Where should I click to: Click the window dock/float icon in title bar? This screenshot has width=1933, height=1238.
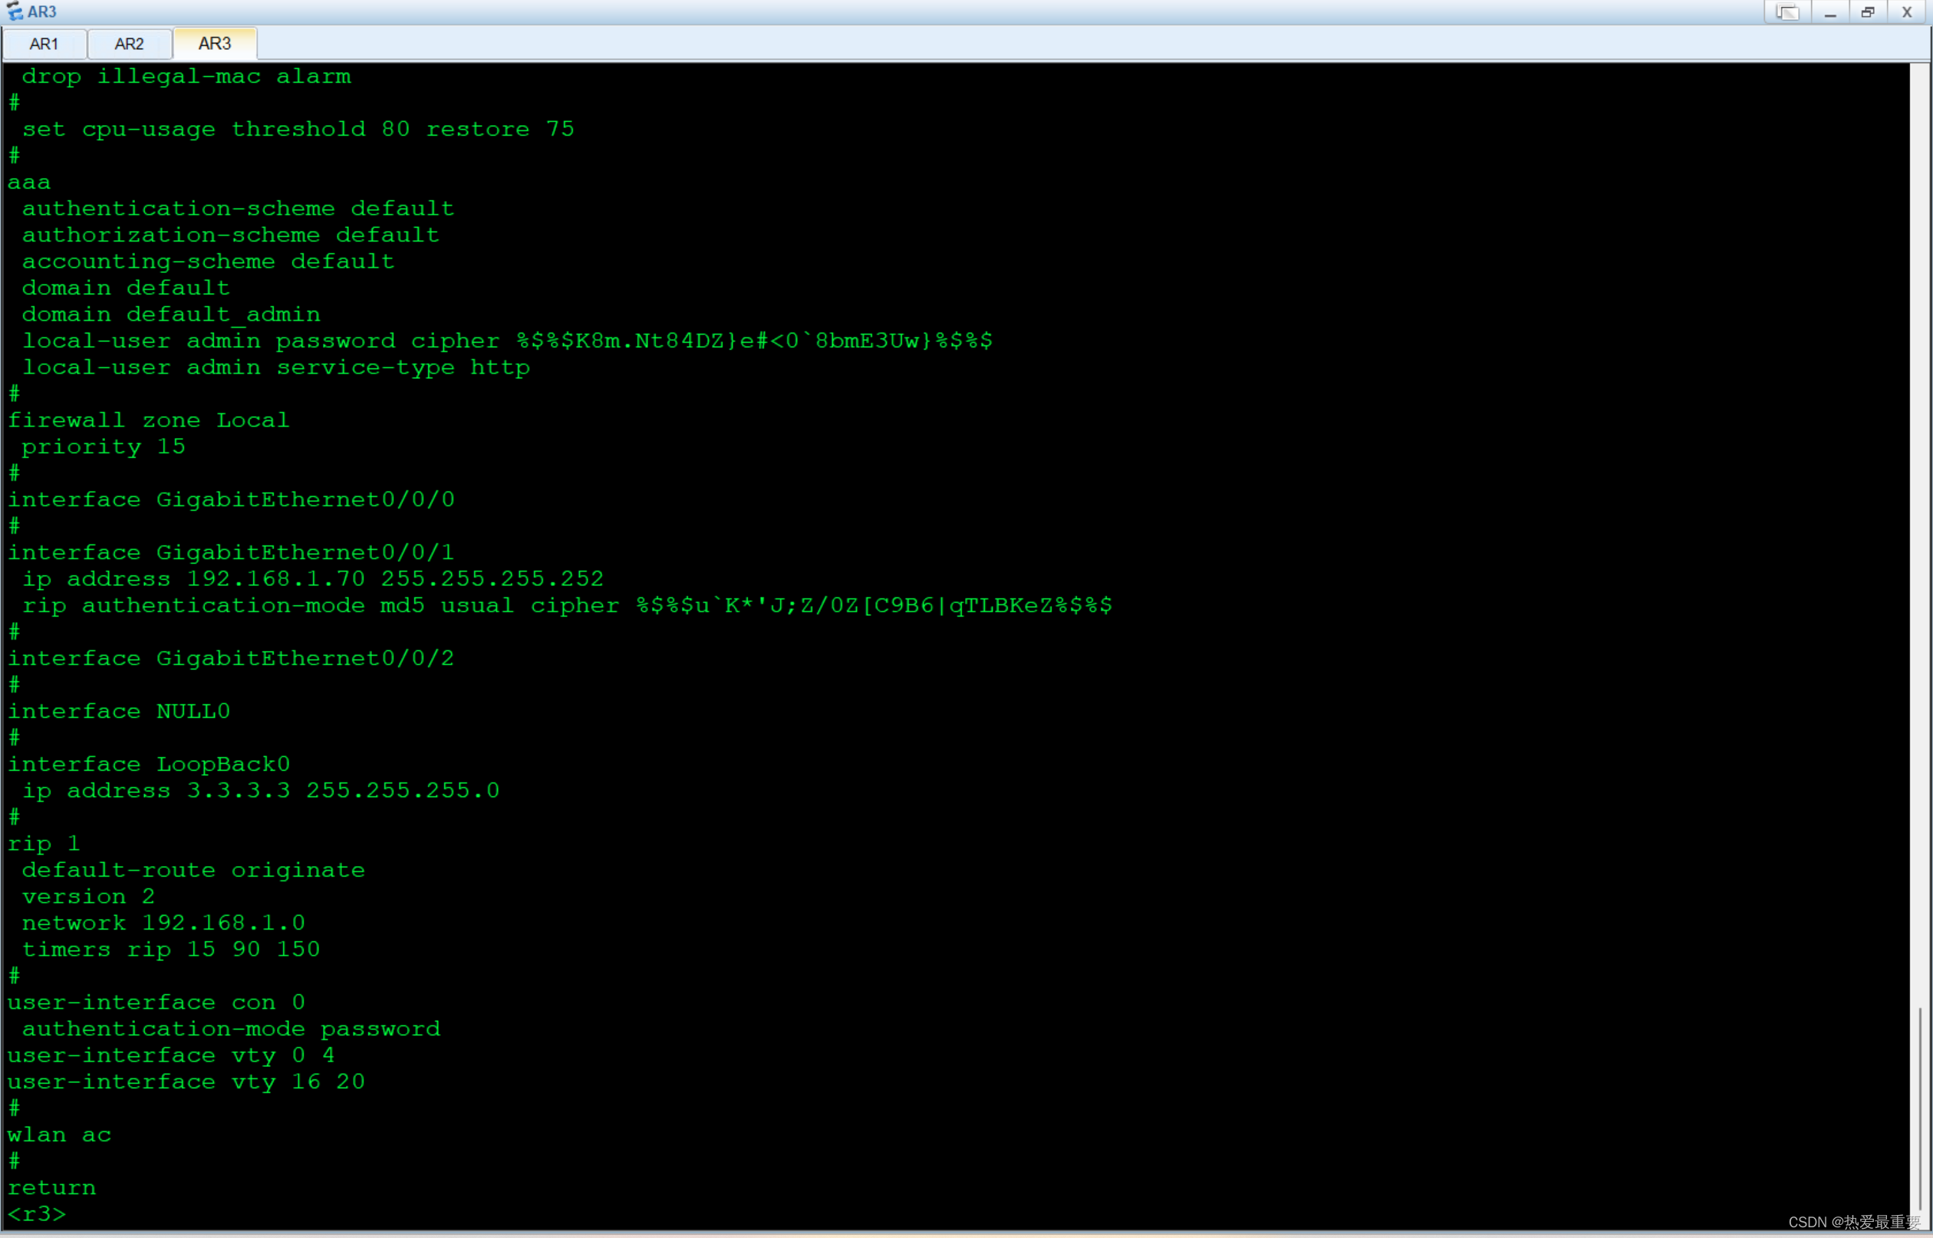[1786, 12]
